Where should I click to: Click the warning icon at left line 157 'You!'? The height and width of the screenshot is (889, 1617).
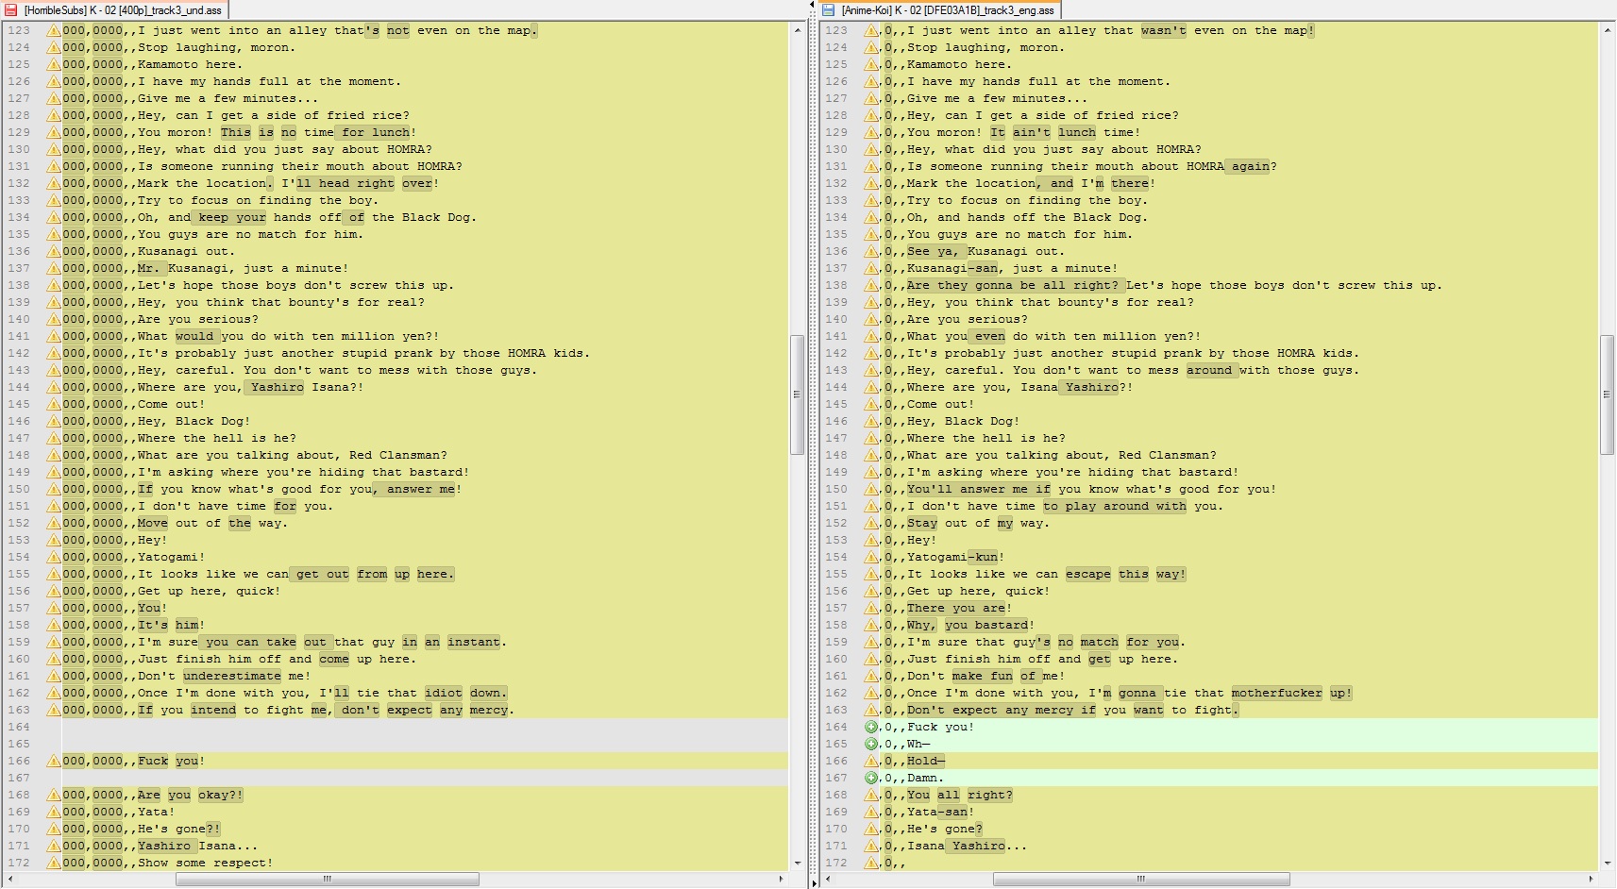point(54,608)
